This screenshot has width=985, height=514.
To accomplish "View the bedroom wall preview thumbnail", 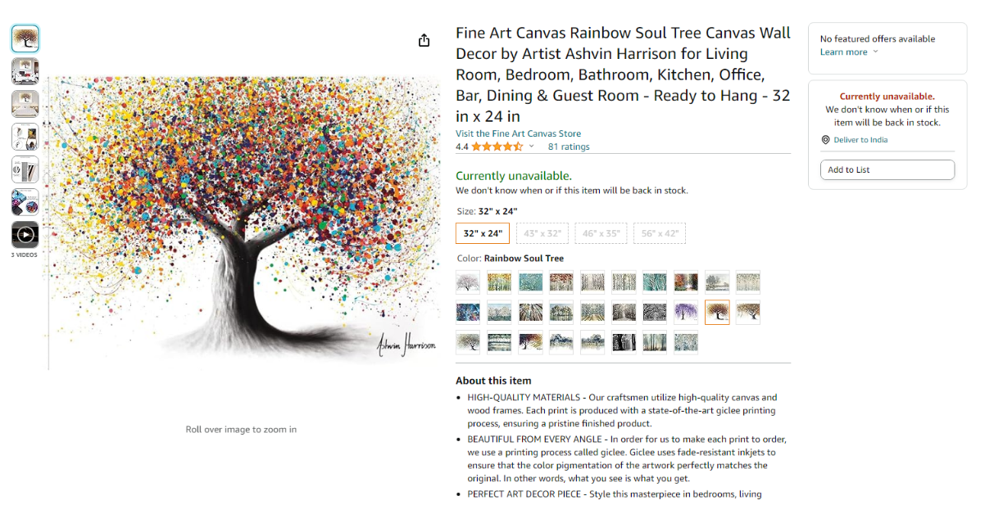I will (x=25, y=104).
